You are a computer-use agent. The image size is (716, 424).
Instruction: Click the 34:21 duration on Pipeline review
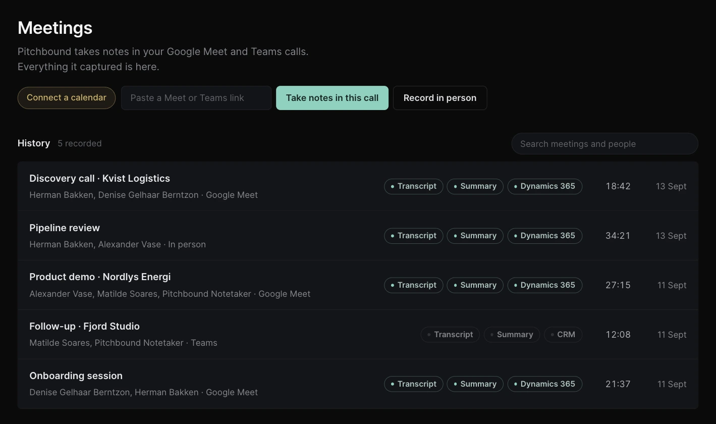(618, 236)
